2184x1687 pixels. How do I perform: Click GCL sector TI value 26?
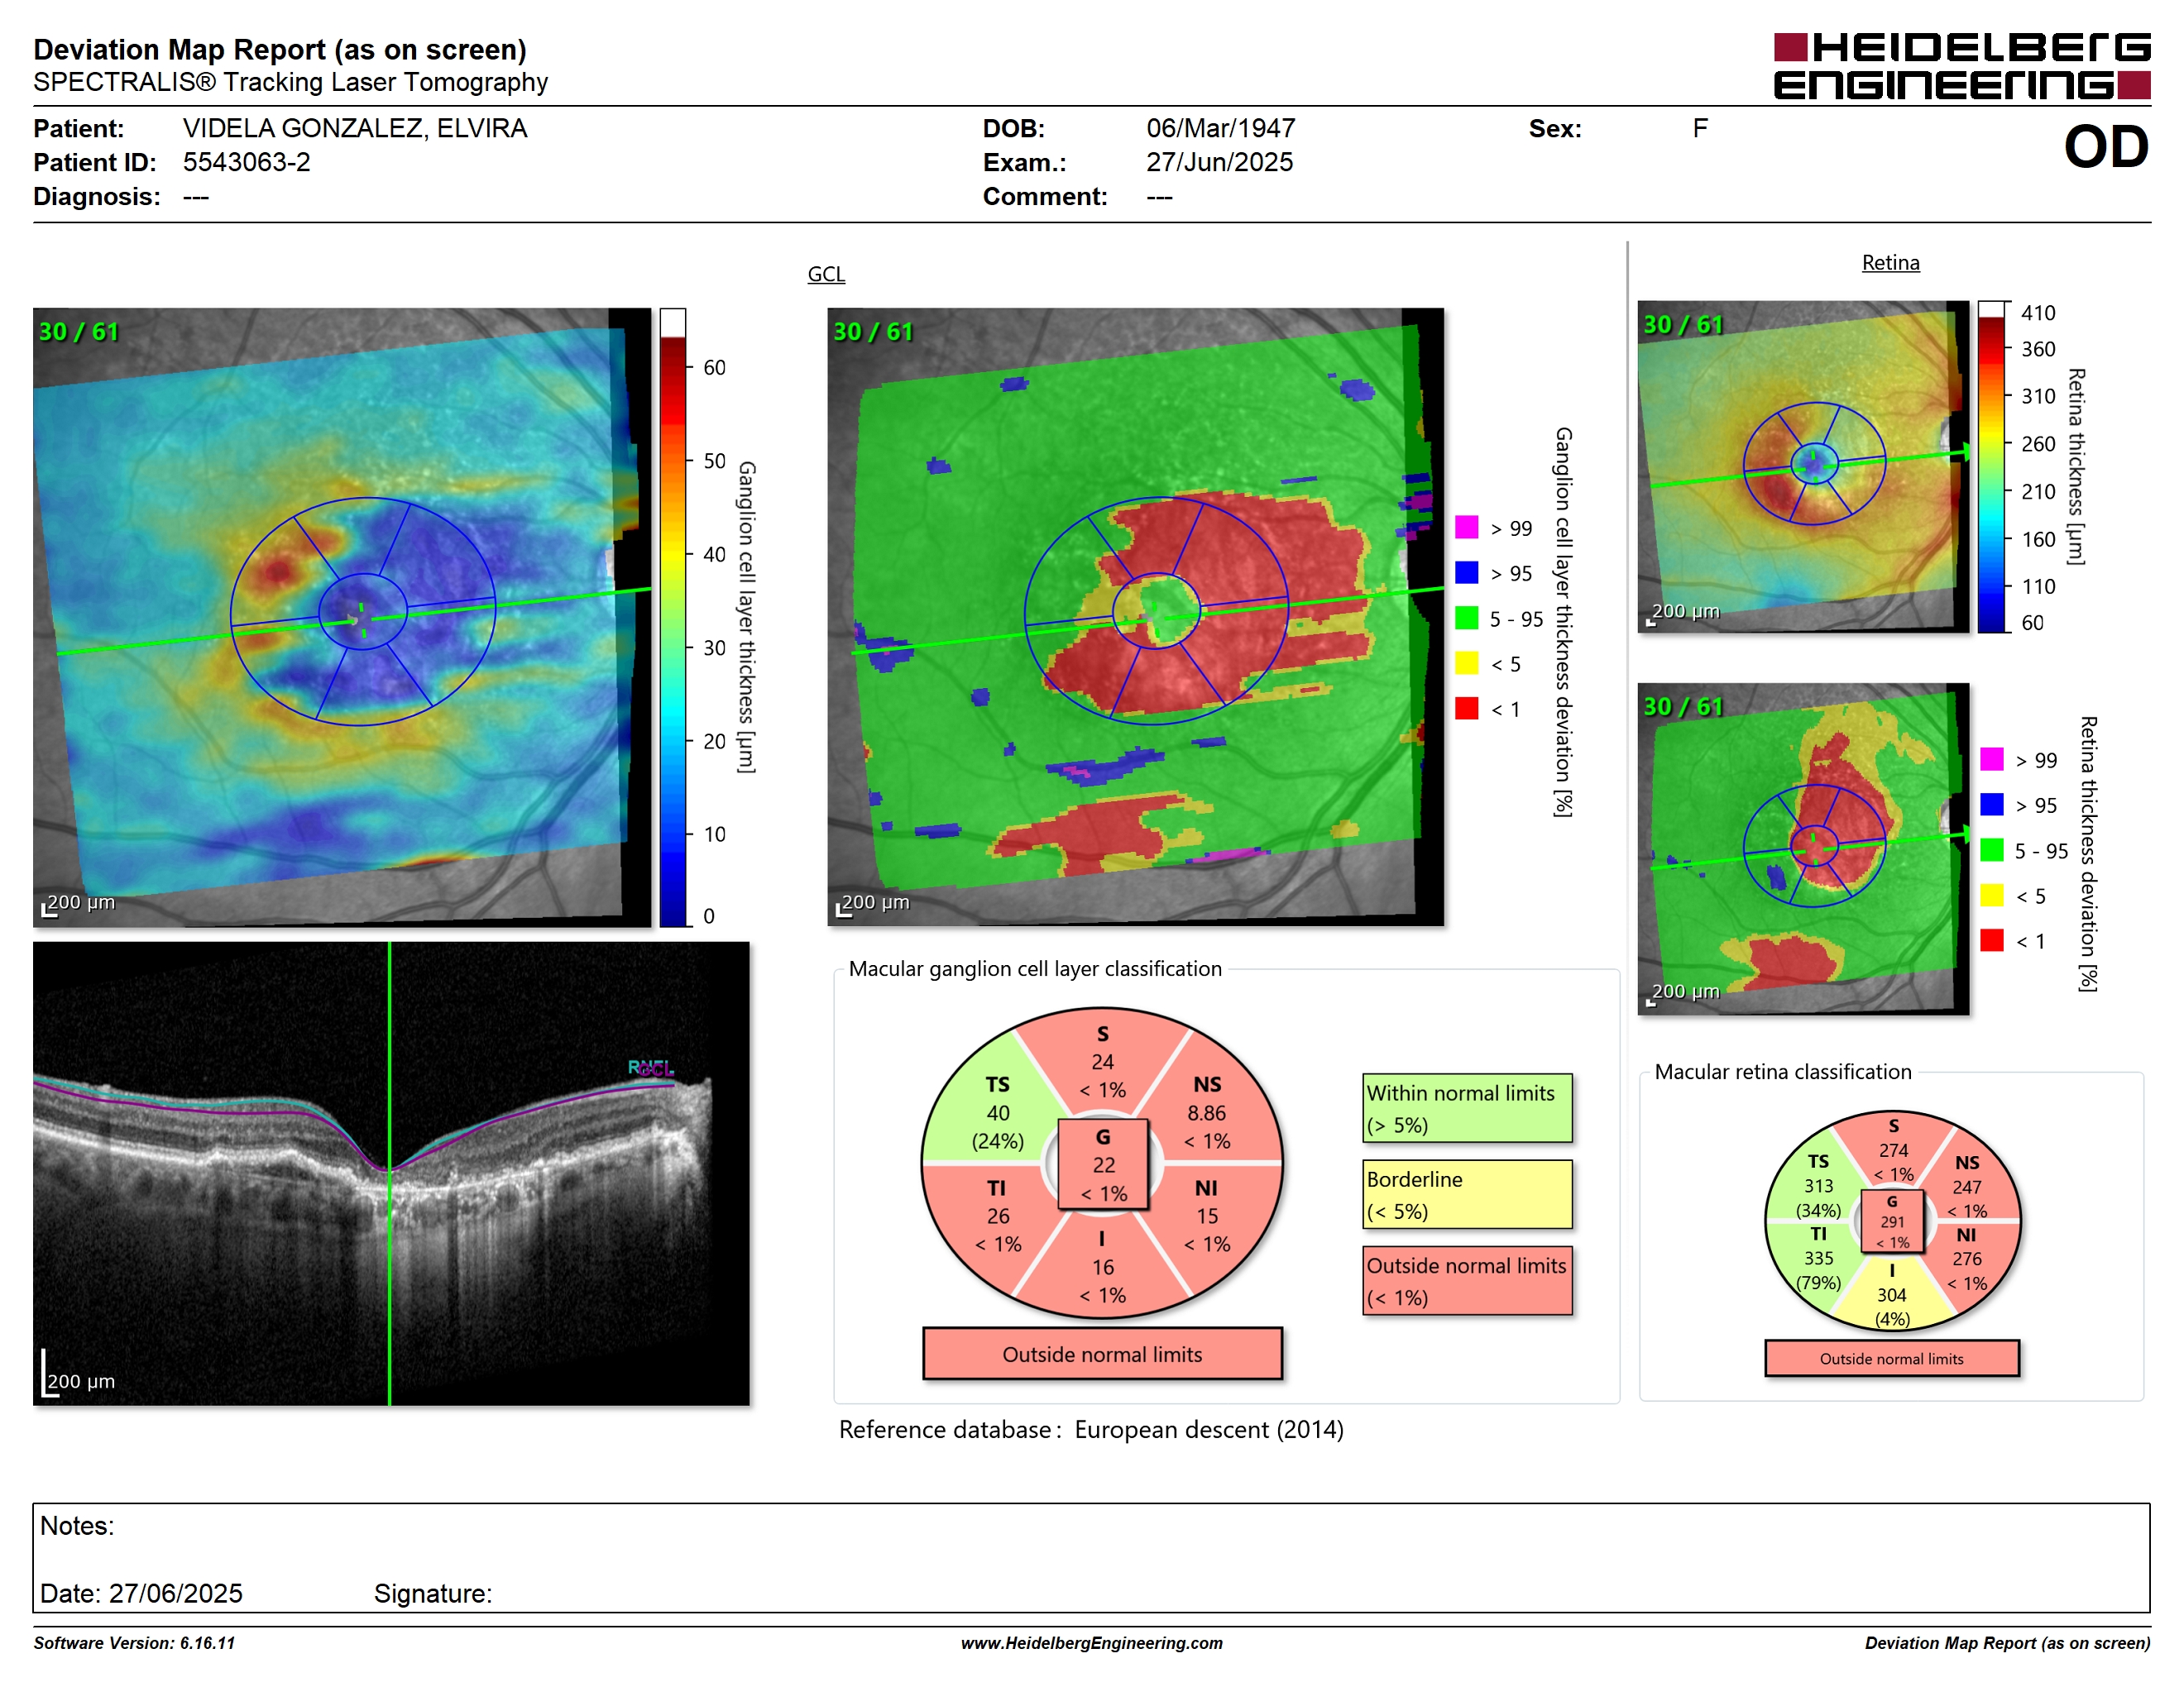(x=998, y=1216)
